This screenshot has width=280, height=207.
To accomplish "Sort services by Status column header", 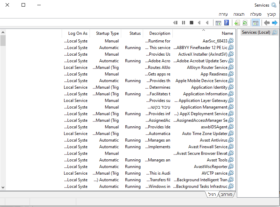I will click(135, 33).
